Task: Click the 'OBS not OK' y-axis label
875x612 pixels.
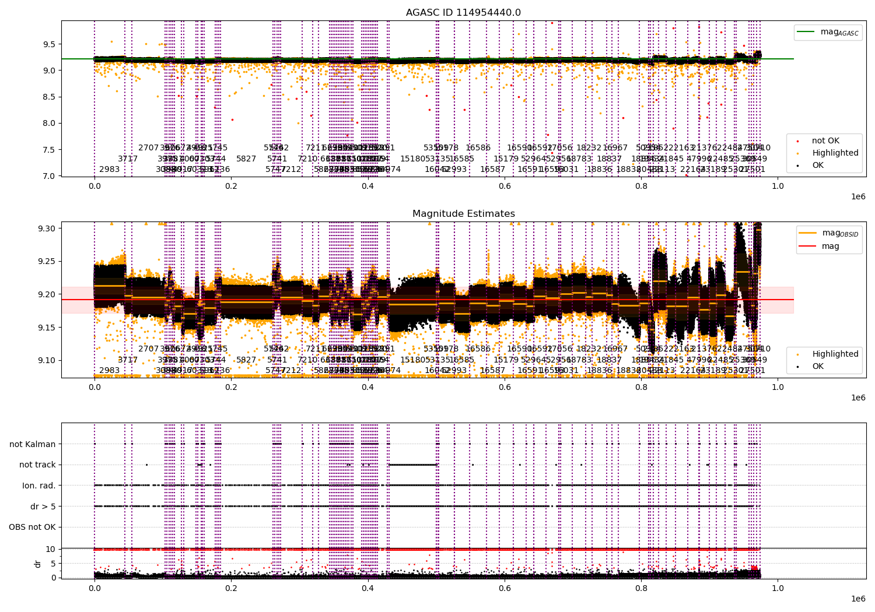Action: point(32,527)
